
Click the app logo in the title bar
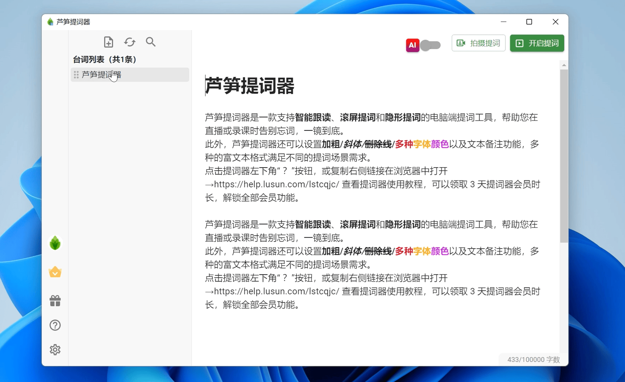coord(50,22)
